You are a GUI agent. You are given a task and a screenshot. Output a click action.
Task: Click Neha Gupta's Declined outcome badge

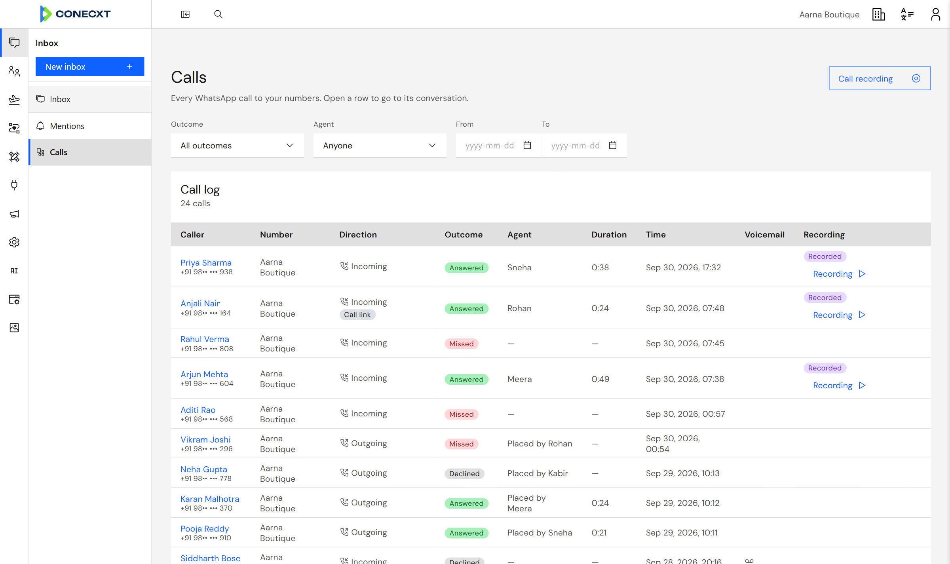click(464, 474)
